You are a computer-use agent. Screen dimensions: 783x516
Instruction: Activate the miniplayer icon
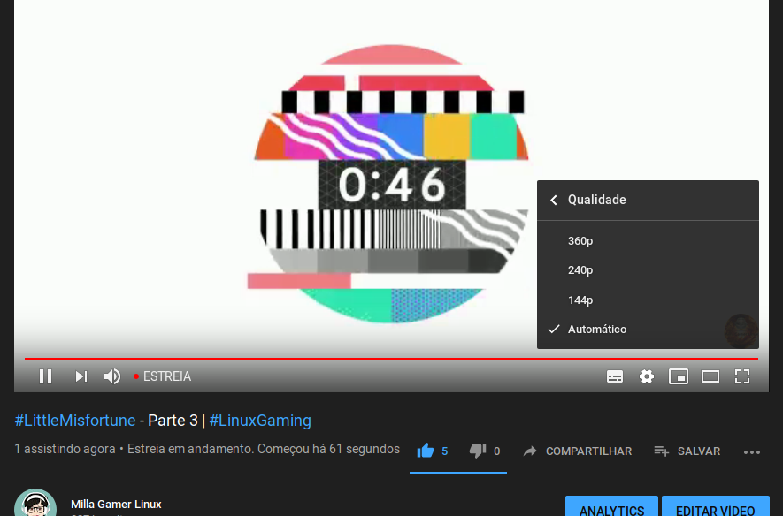679,376
